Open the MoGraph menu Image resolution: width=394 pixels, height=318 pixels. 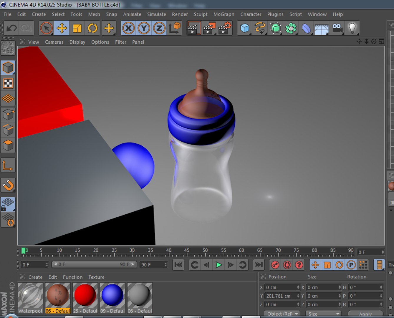pyautogui.click(x=224, y=14)
